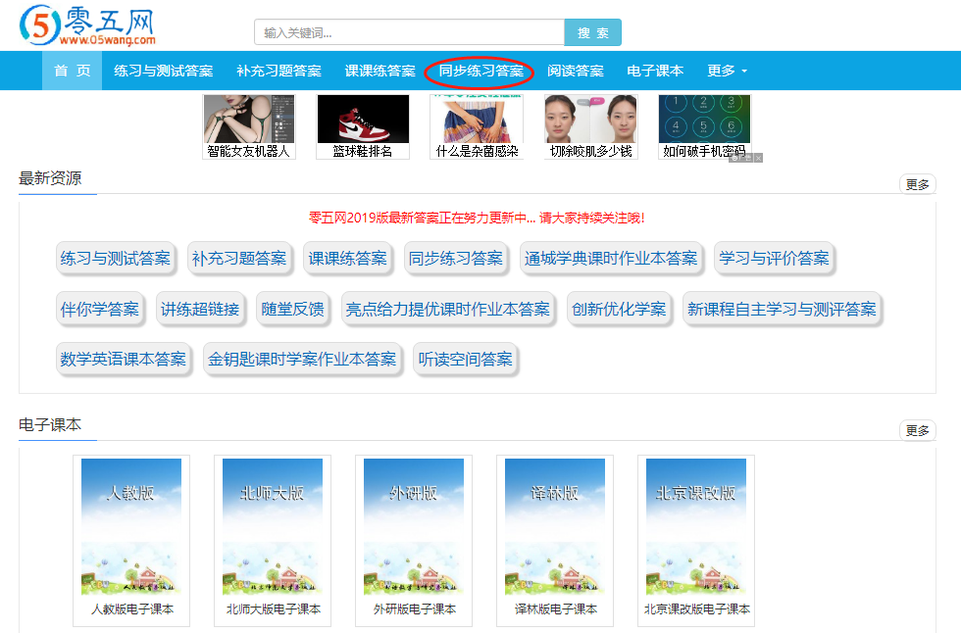Click 更多 button beside 电子课本 heading
The image size is (961, 633).
pyautogui.click(x=917, y=431)
